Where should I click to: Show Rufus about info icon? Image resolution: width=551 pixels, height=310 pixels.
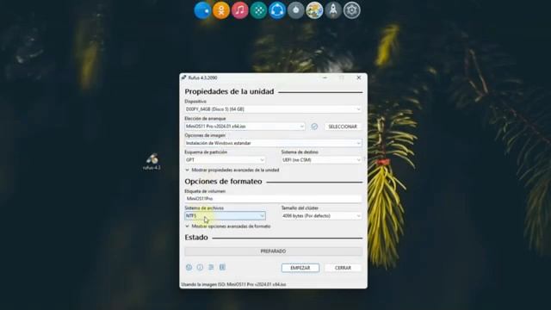coord(200,268)
